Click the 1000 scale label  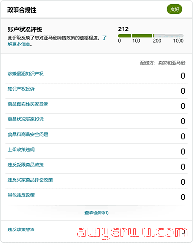coord(179,41)
